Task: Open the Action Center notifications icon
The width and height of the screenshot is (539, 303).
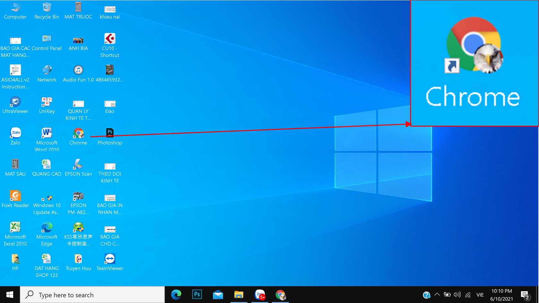Action: coord(525,295)
